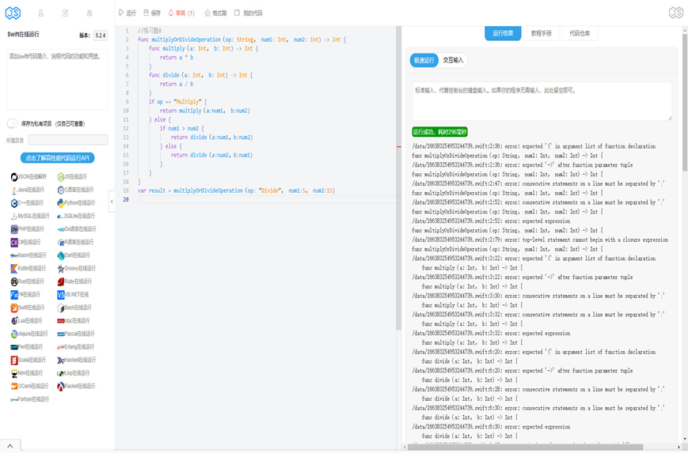Open Pascal在线运行
Image resolution: width=688 pixels, height=453 pixels.
76,334
